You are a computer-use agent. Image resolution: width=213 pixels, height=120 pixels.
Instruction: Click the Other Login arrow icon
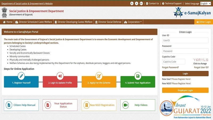[198, 22]
